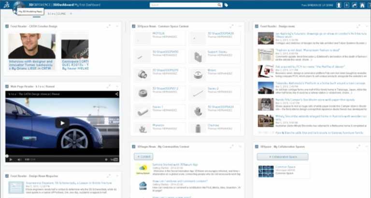Click the plus add icon in top bar
Viewport: 371px width, 198px height.
pyautogui.click(x=347, y=5)
